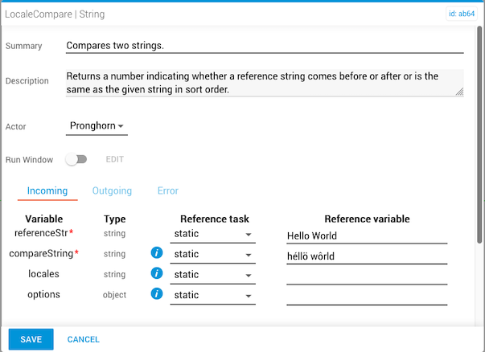The height and width of the screenshot is (352, 485).
Task: Click EDIT next to Run Window
Action: [x=115, y=160]
